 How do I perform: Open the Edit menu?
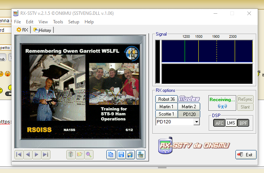point(30,22)
